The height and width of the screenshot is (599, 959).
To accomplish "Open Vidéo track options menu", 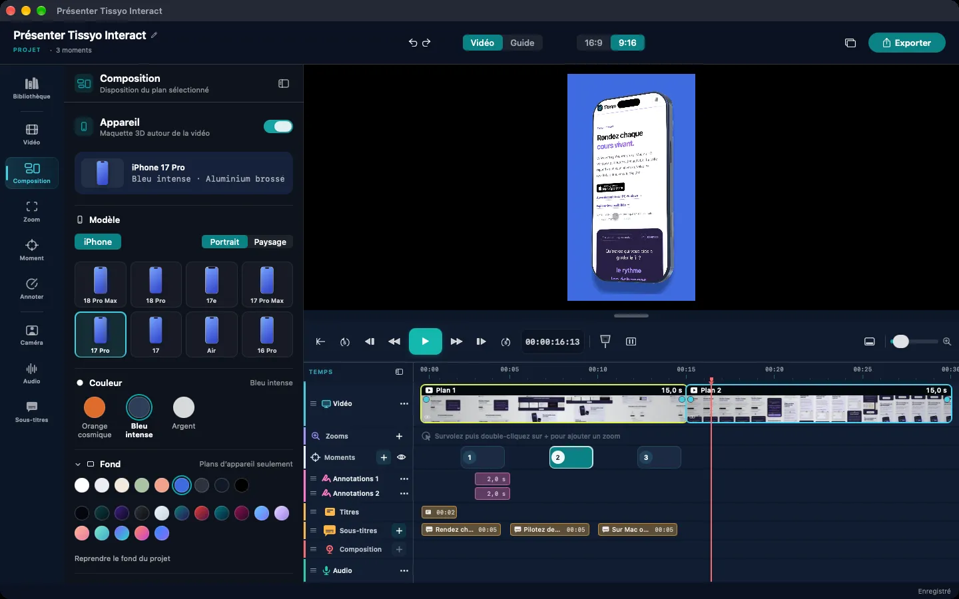I will [x=404, y=404].
